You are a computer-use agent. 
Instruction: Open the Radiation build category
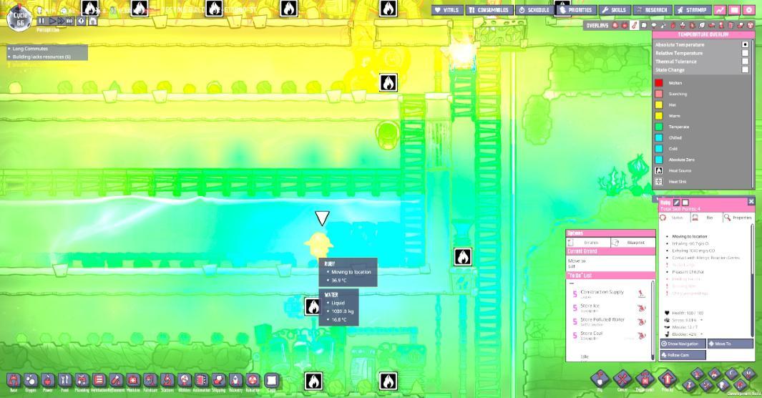click(x=253, y=380)
